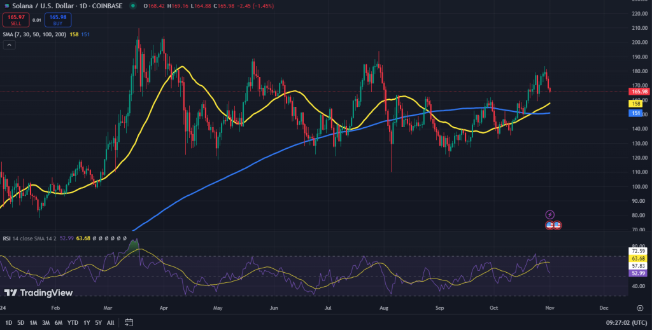Click the 09:27:02 (UTC) time display

pos(628,322)
